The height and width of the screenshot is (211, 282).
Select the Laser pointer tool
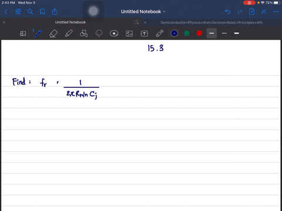160,33
